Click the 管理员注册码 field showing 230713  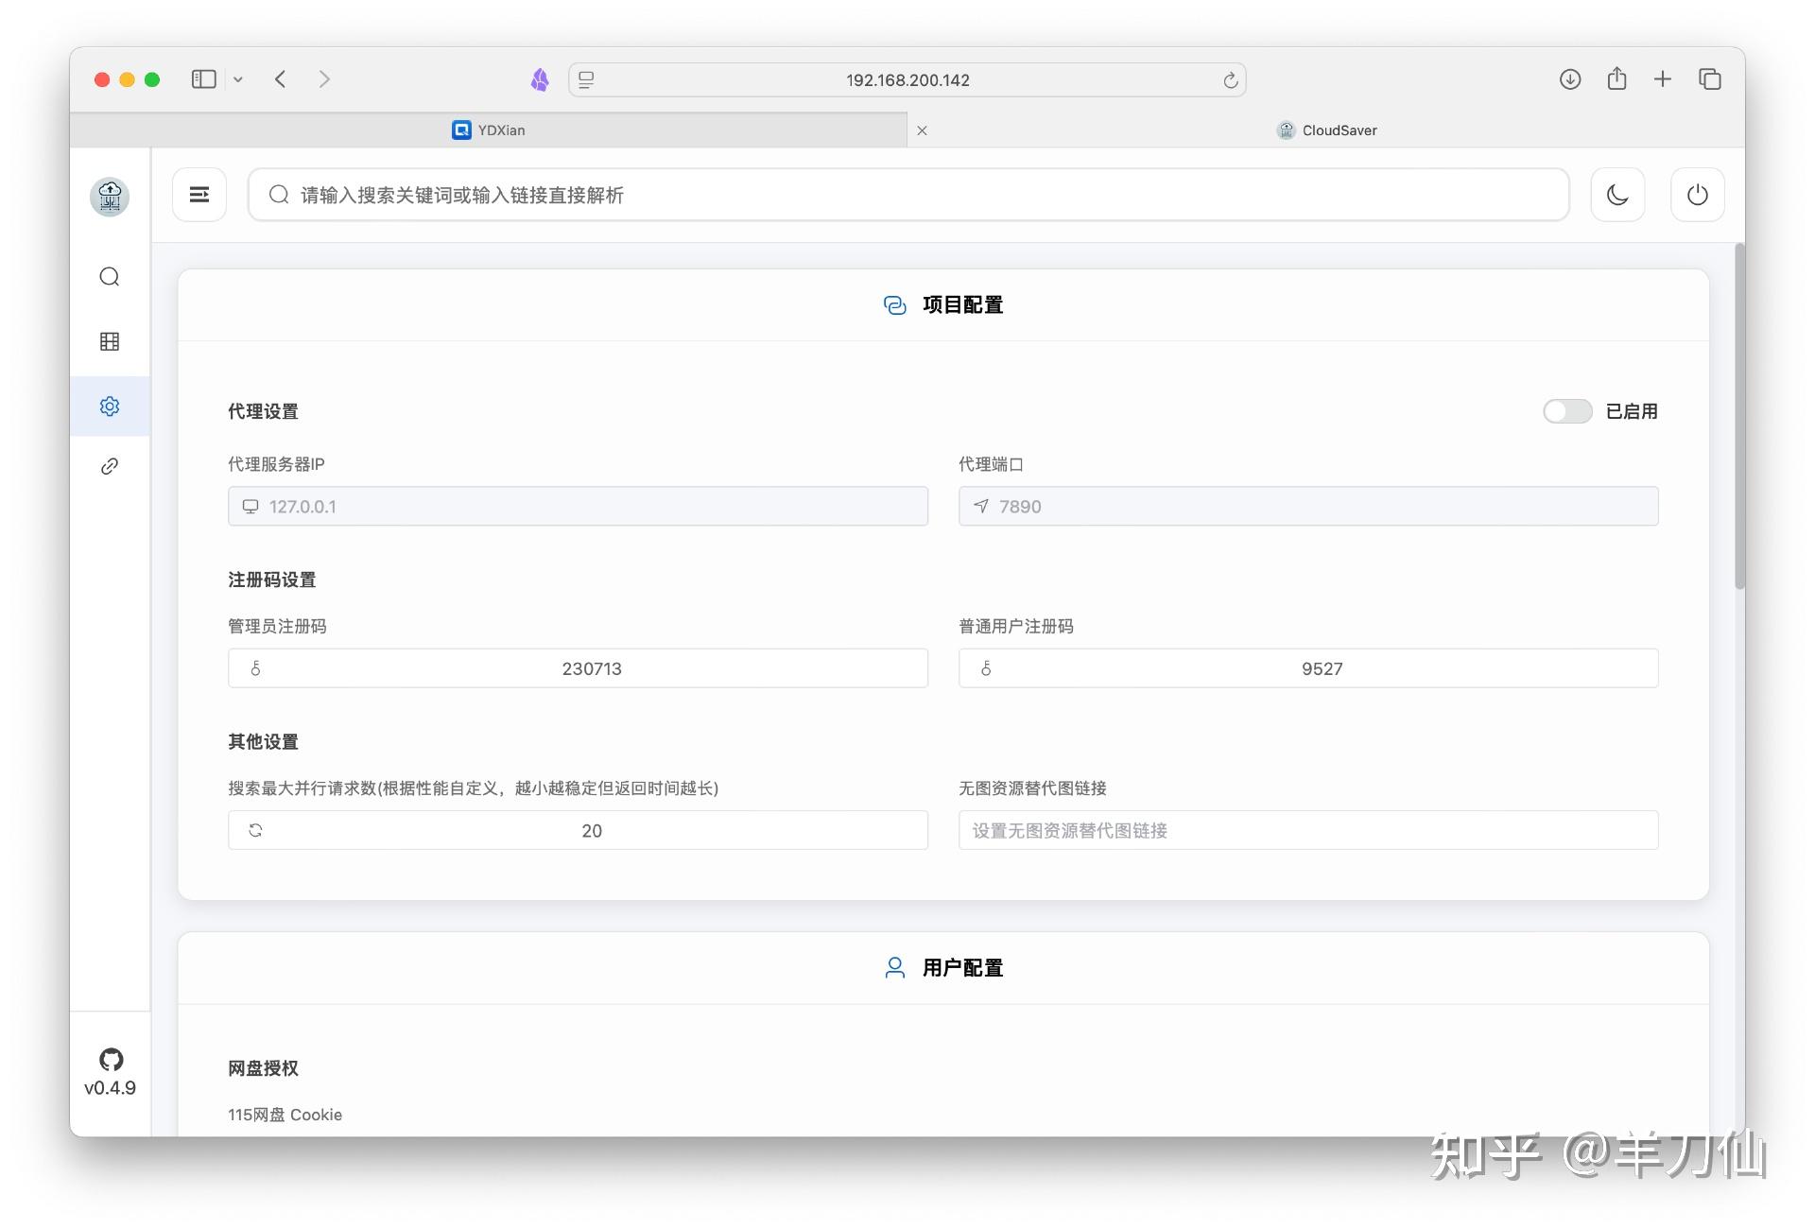coord(578,668)
